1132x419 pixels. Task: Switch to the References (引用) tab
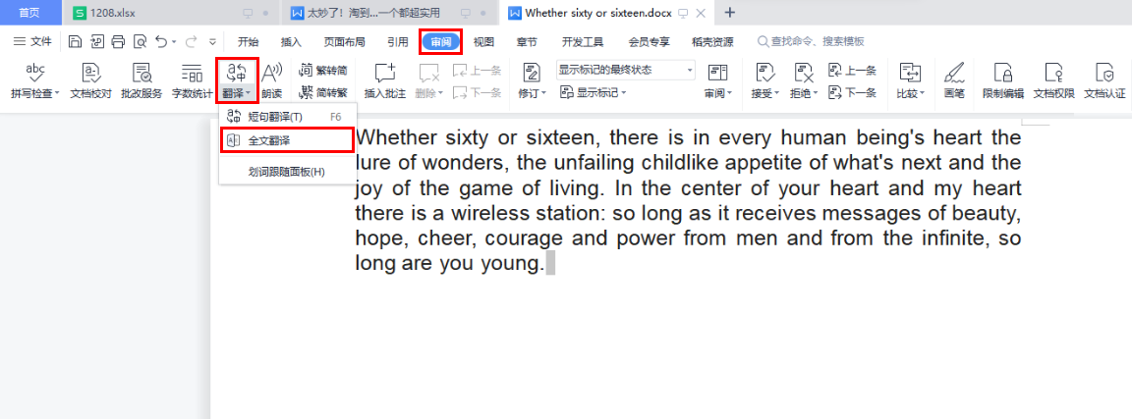(x=397, y=42)
